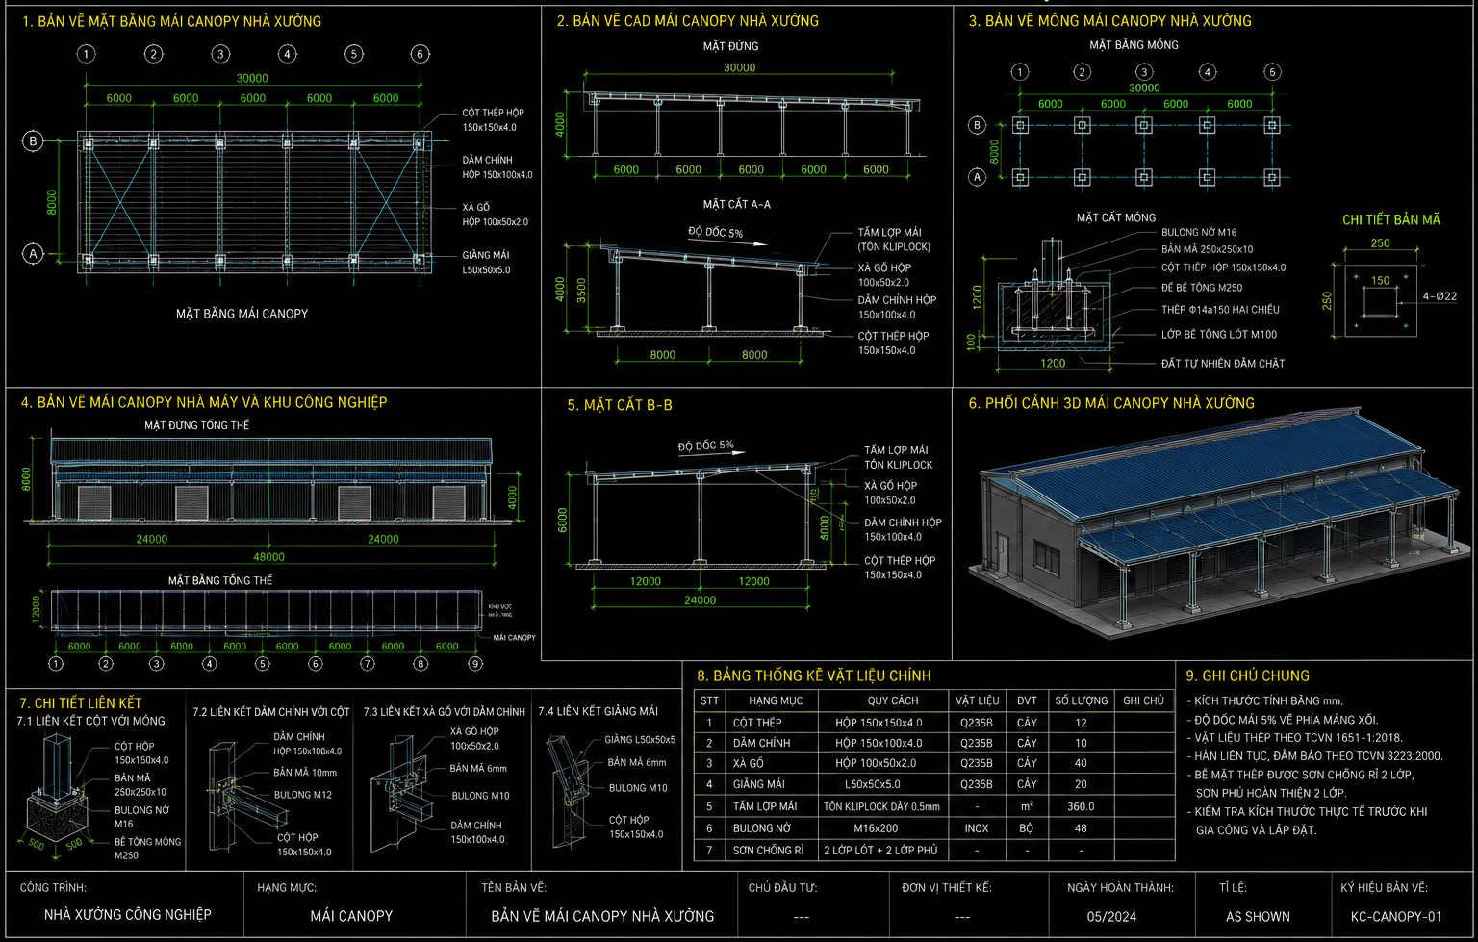Click the "4-Ø22" hole annotation

click(x=1440, y=296)
